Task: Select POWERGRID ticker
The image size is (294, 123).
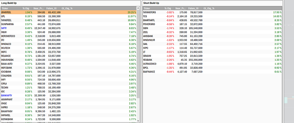Action: 149,24
